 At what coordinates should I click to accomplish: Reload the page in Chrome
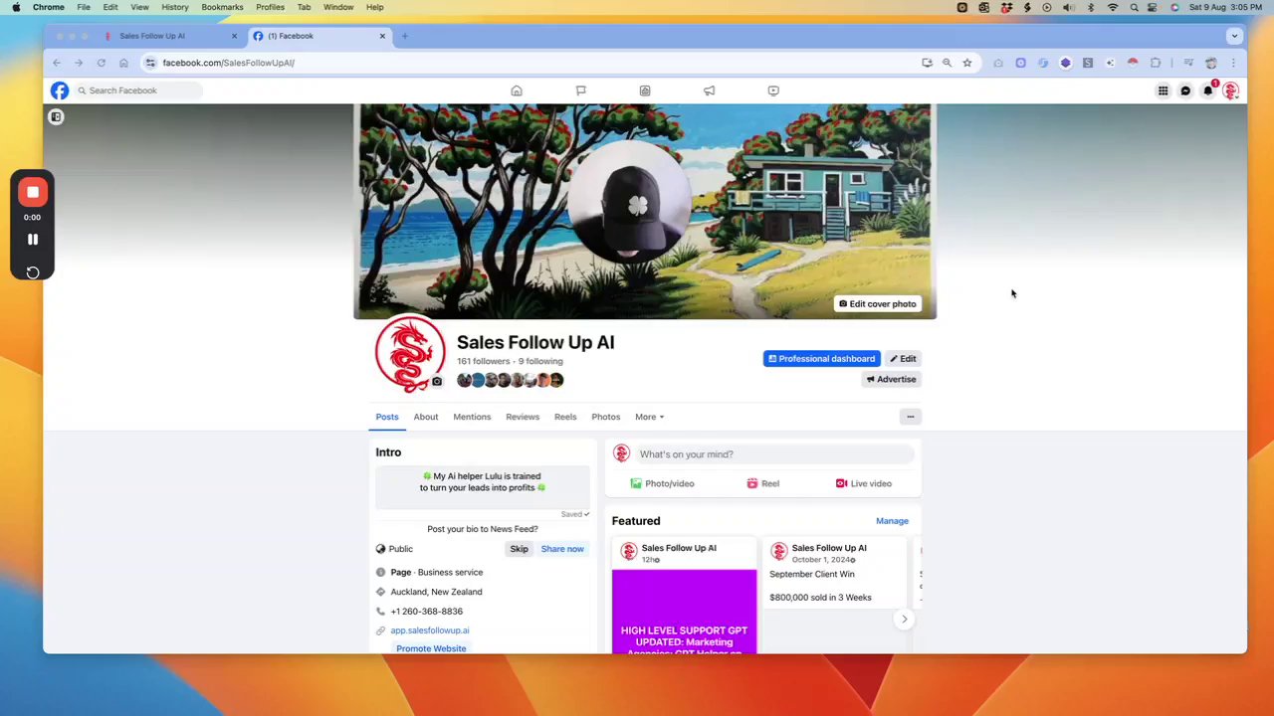click(101, 63)
